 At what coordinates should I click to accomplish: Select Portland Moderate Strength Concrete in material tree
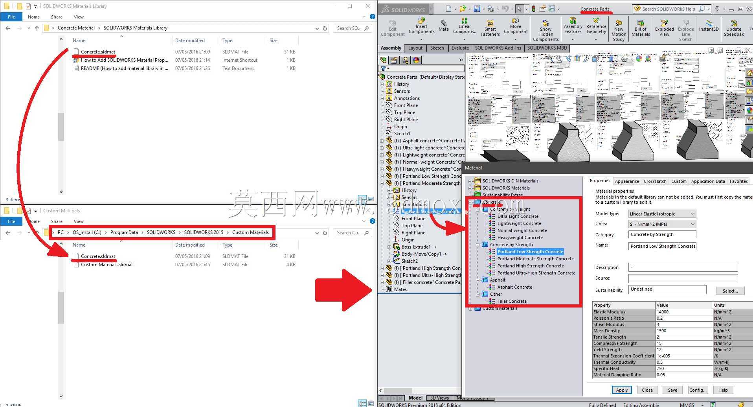coord(535,259)
